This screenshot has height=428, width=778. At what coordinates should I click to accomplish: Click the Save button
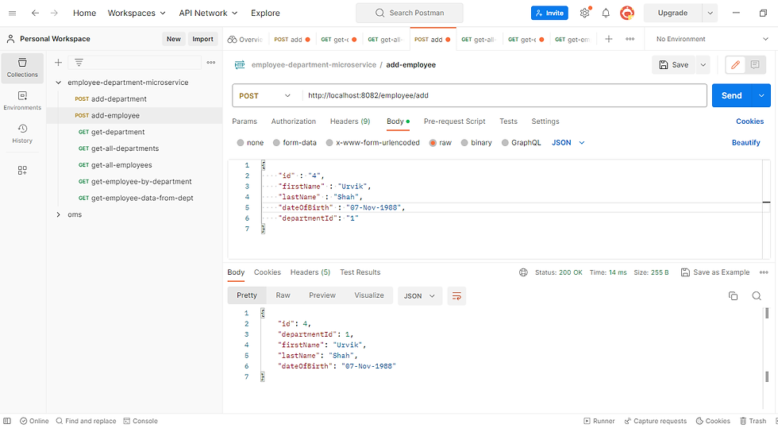coord(674,64)
